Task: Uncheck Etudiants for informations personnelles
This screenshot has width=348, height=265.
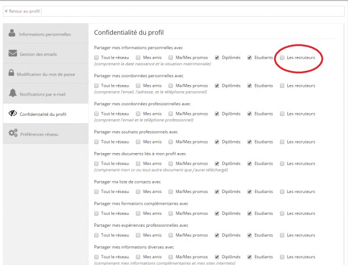Action: 249,57
